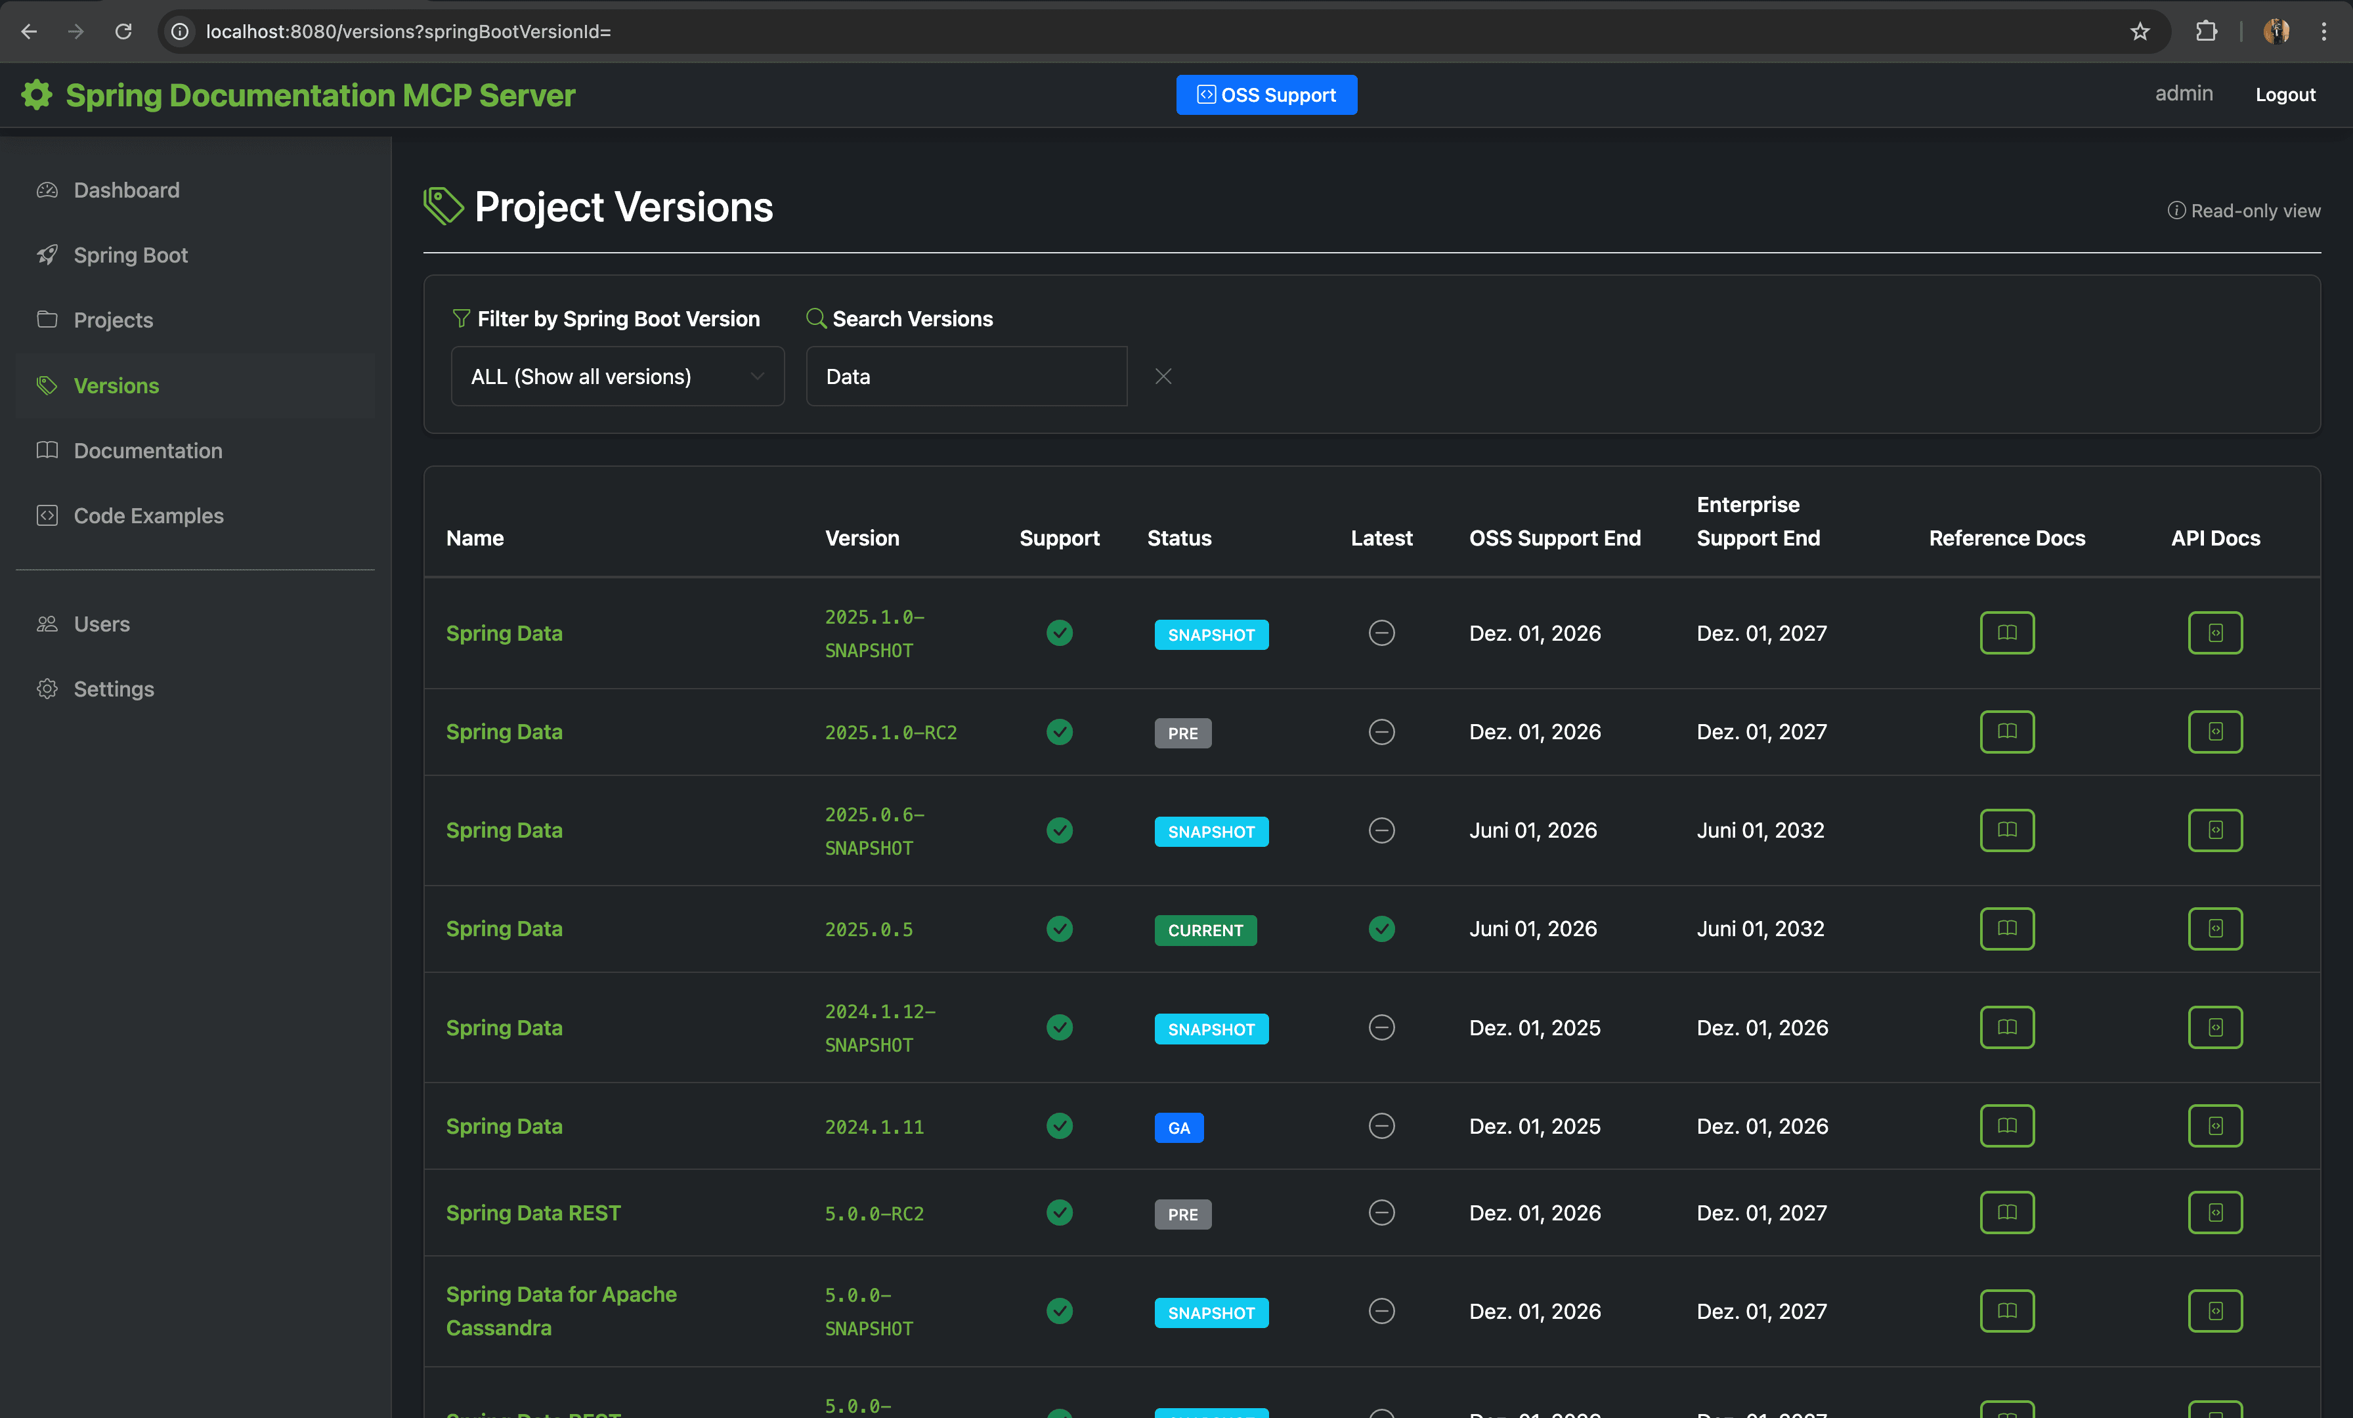Bookmark this page with star icon

[2140, 32]
